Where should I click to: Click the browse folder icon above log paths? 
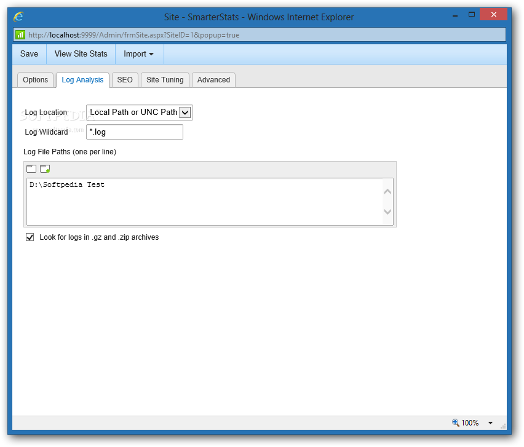31,168
